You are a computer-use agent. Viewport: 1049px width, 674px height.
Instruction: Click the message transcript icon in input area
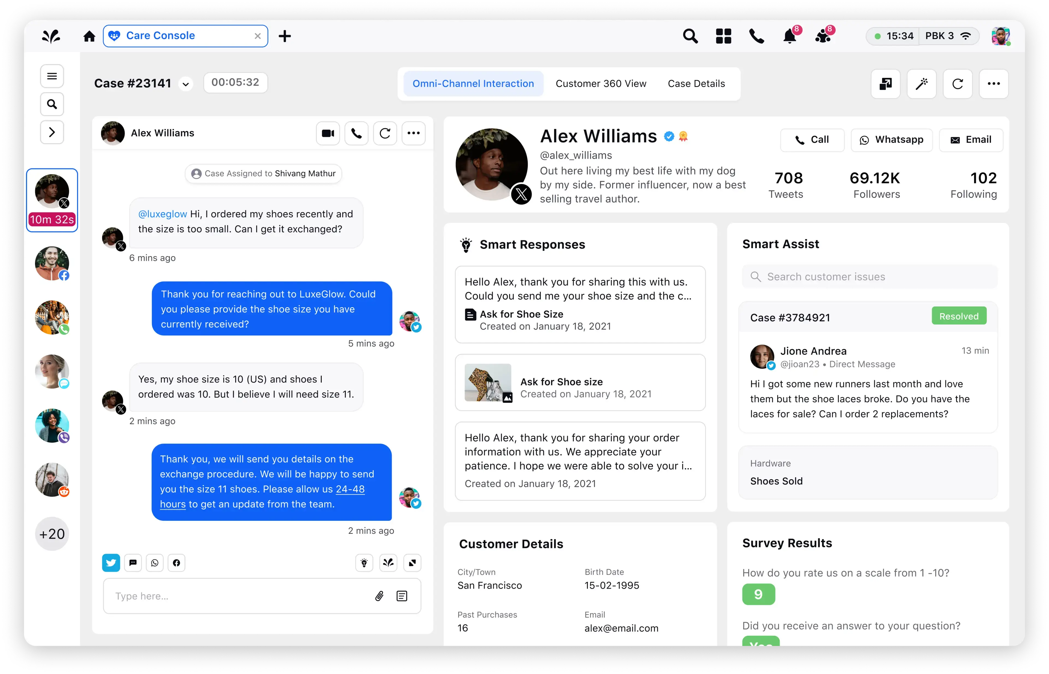tap(403, 596)
